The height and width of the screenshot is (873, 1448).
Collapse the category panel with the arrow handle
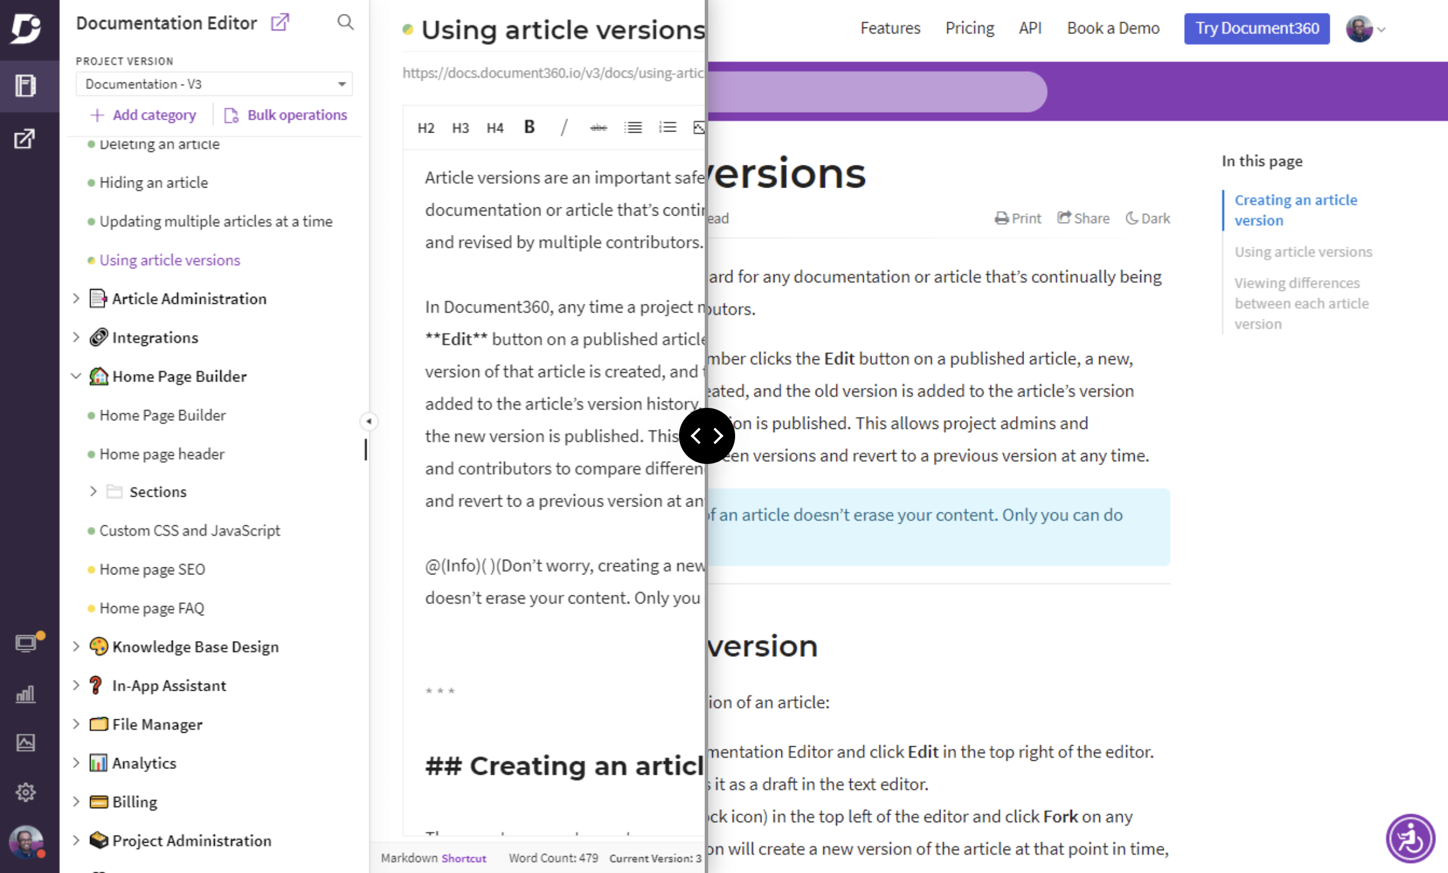pos(368,421)
